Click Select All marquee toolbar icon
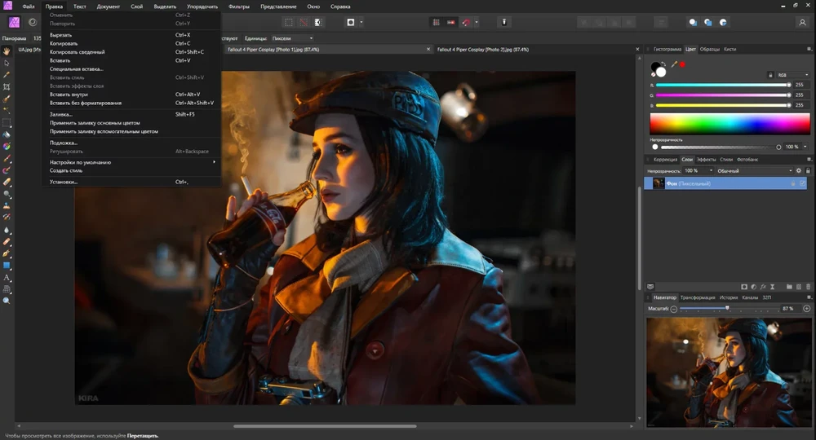 coord(288,22)
